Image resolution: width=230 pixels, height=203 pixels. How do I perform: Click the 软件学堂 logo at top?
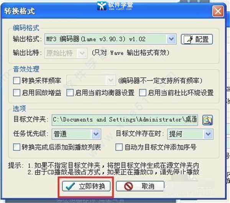pos(115,6)
